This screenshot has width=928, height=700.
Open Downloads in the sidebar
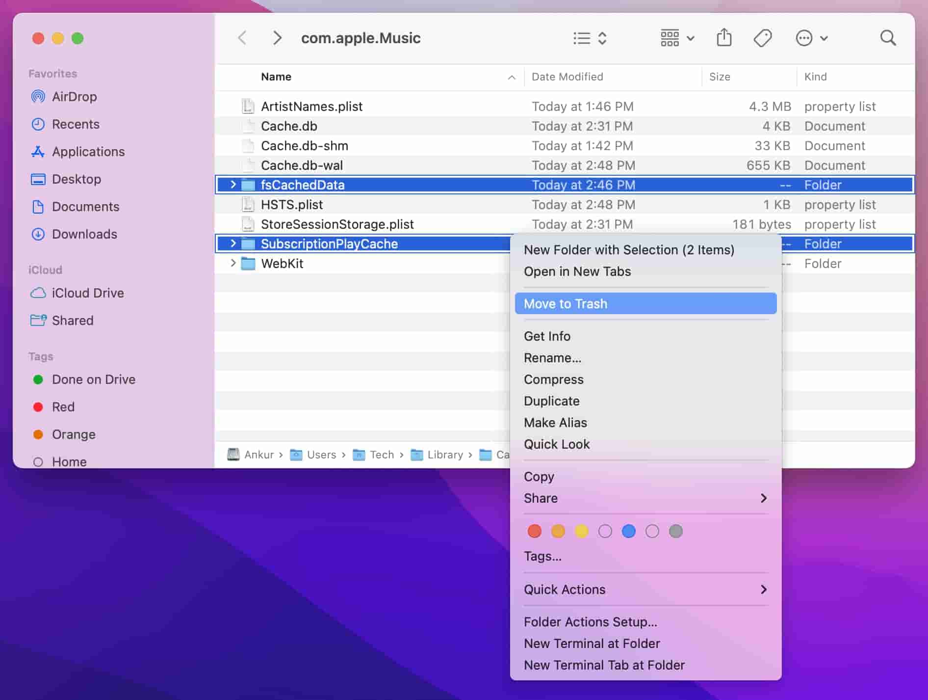[74, 234]
